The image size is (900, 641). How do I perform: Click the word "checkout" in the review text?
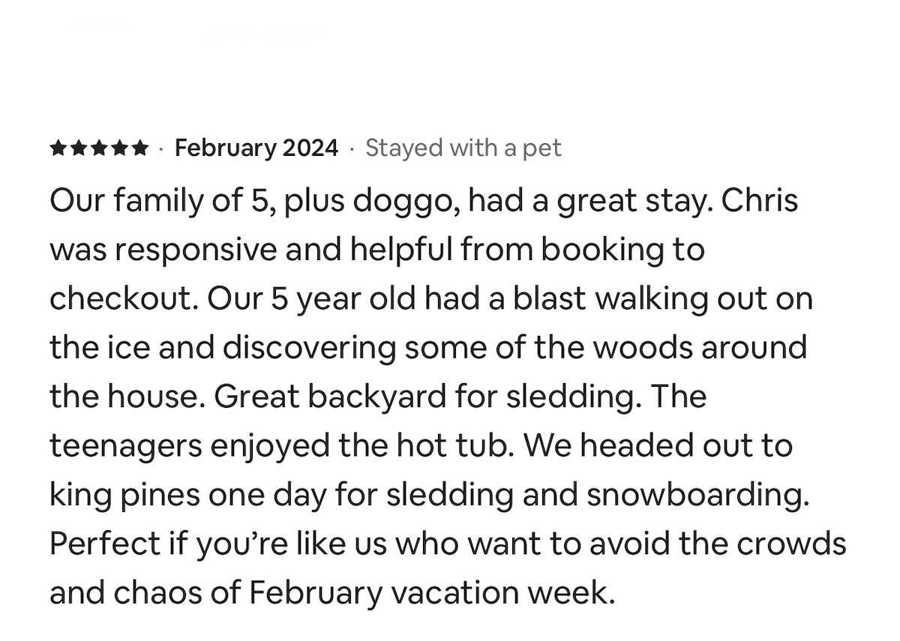tap(121, 299)
